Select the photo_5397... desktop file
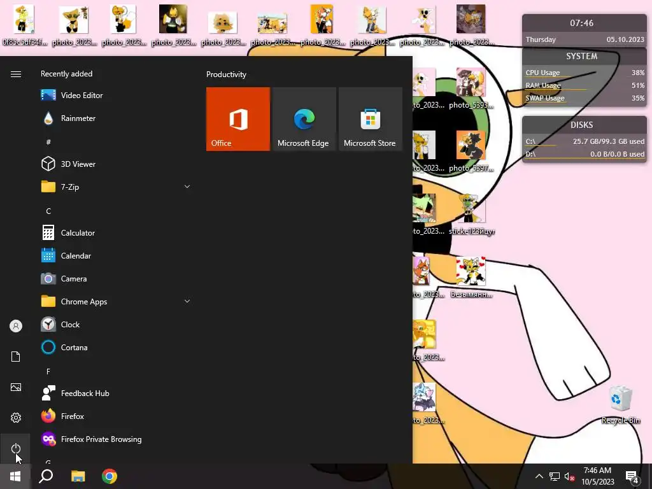 472,152
